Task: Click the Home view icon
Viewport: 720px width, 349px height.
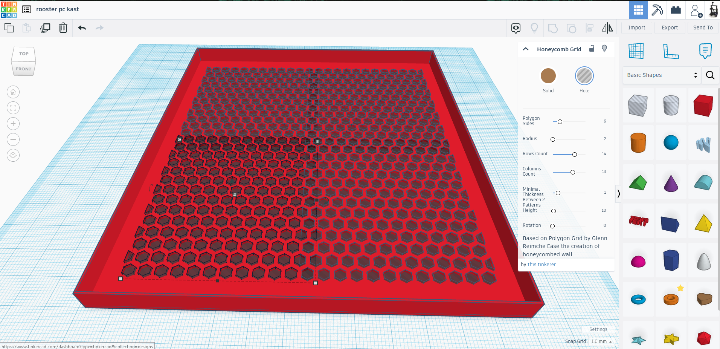Action: pyautogui.click(x=13, y=92)
